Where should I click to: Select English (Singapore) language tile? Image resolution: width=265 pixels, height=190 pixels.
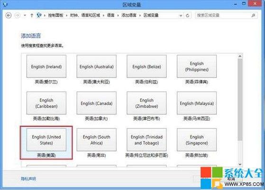(197, 140)
